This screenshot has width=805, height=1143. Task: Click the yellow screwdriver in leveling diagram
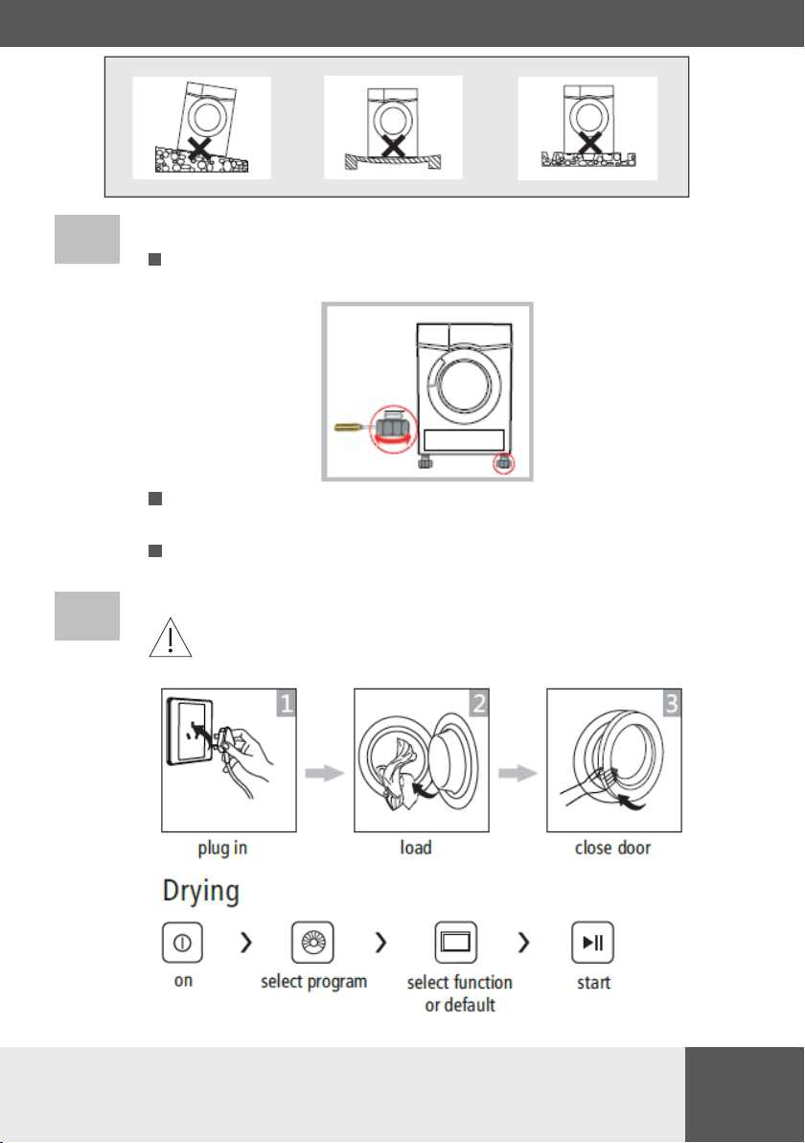(x=353, y=427)
